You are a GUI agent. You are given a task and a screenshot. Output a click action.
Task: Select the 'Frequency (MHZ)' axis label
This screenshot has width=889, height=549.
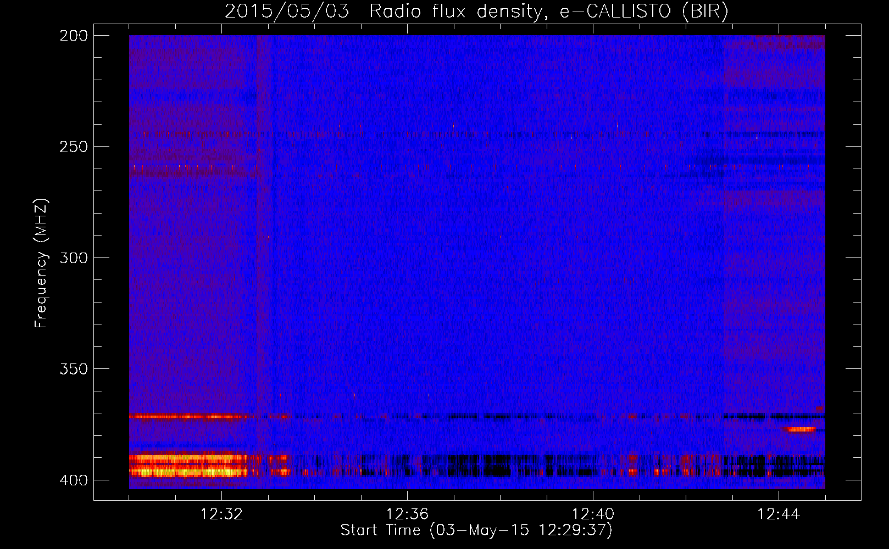pyautogui.click(x=41, y=264)
